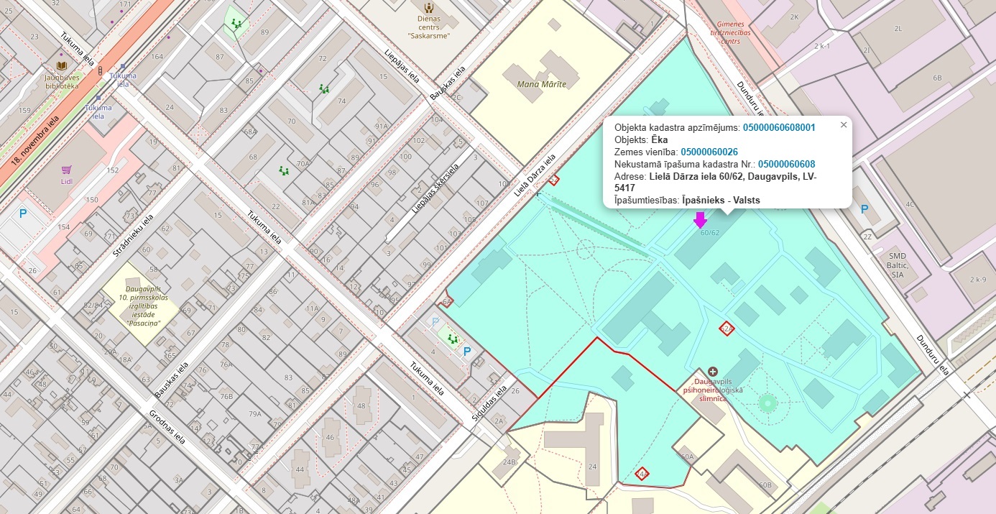Open cadastre designation link 05000060608001
Screen dimensions: 996x514
pyautogui.click(x=779, y=127)
